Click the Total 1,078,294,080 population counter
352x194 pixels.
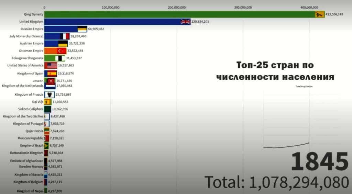(x=277, y=182)
